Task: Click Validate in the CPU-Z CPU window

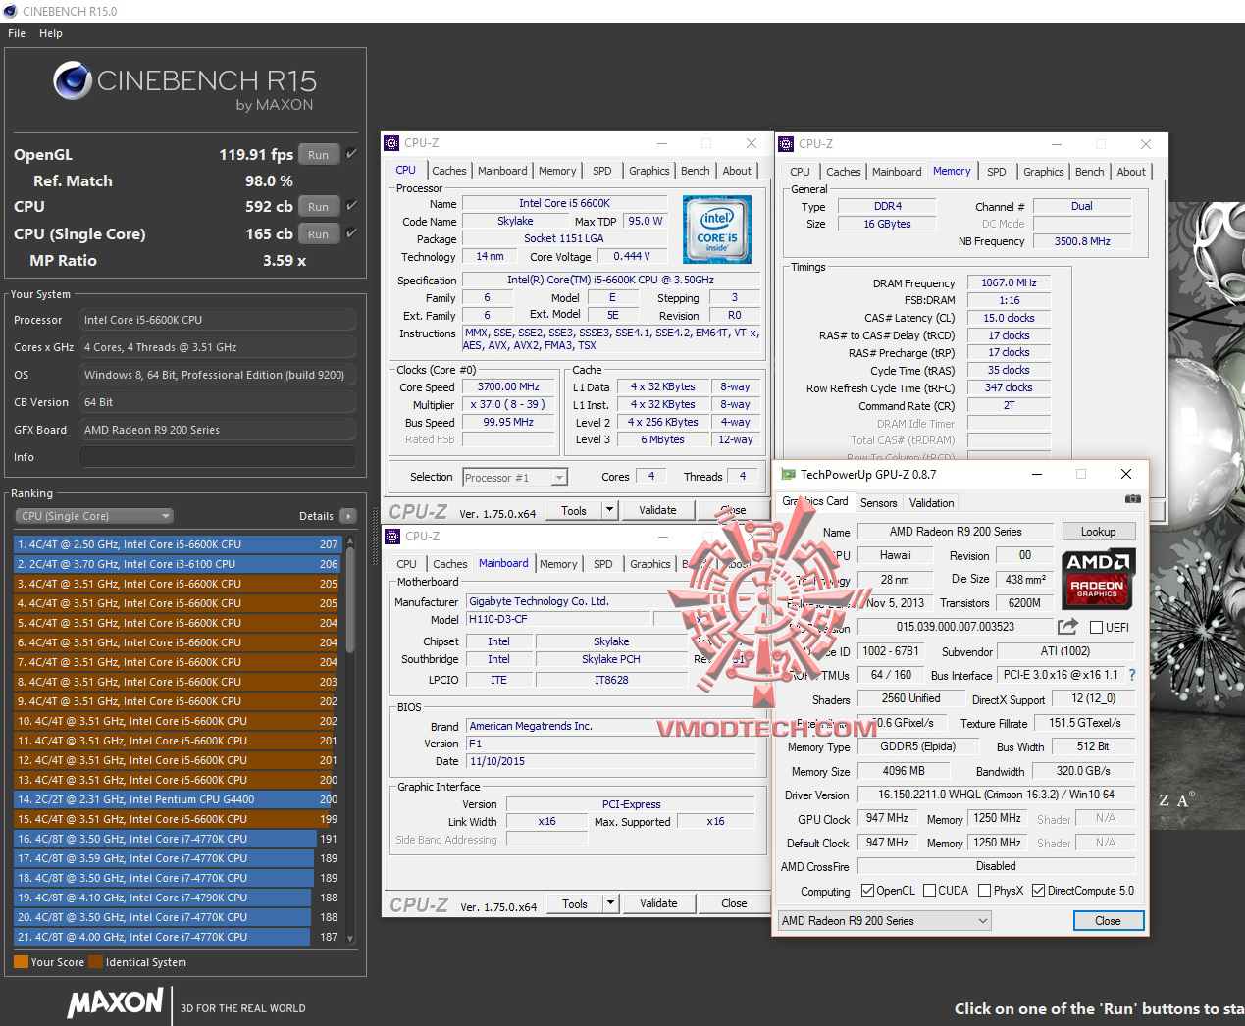Action: pyautogui.click(x=657, y=510)
